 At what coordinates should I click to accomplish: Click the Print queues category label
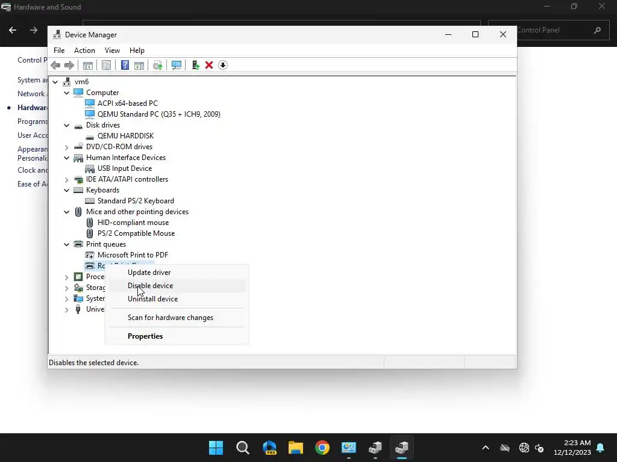pyautogui.click(x=106, y=244)
